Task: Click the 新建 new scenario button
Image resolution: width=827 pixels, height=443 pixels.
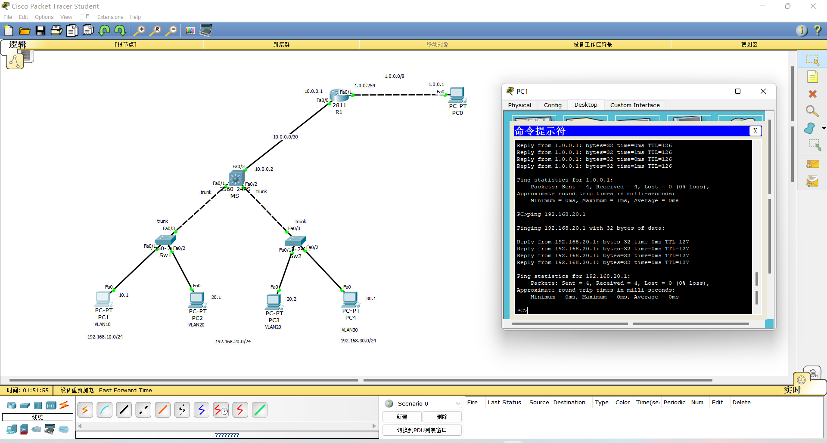Action: pos(402,417)
